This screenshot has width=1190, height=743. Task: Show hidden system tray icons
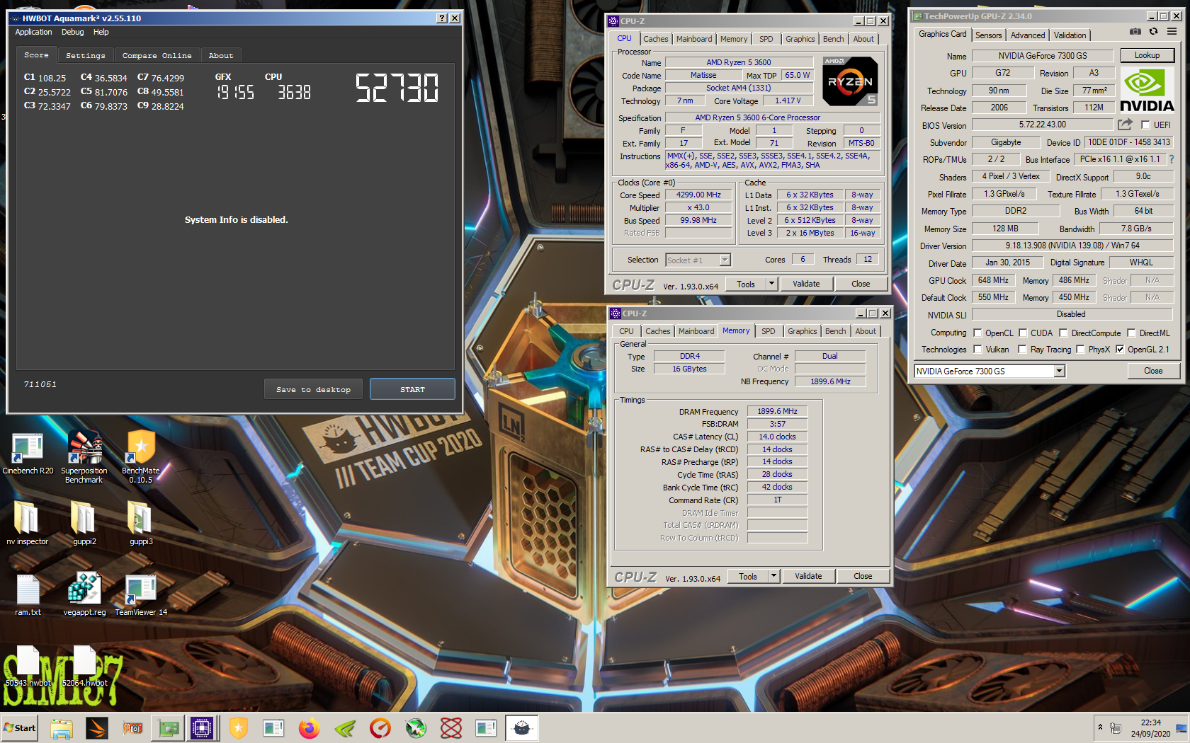(1100, 727)
